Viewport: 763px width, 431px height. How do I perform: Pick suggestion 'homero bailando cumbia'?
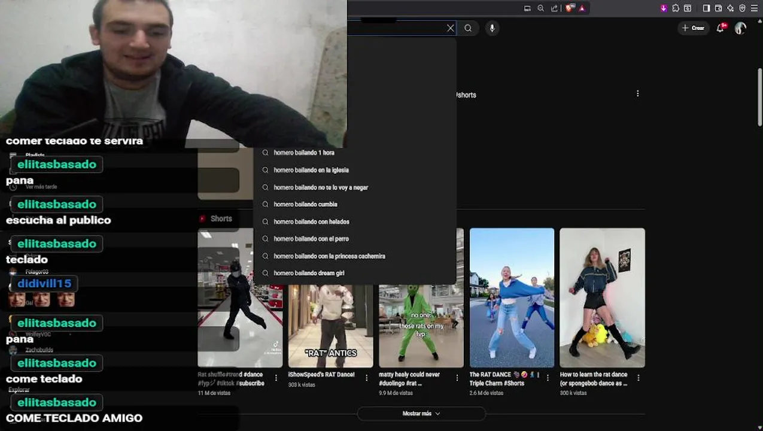click(x=355, y=204)
